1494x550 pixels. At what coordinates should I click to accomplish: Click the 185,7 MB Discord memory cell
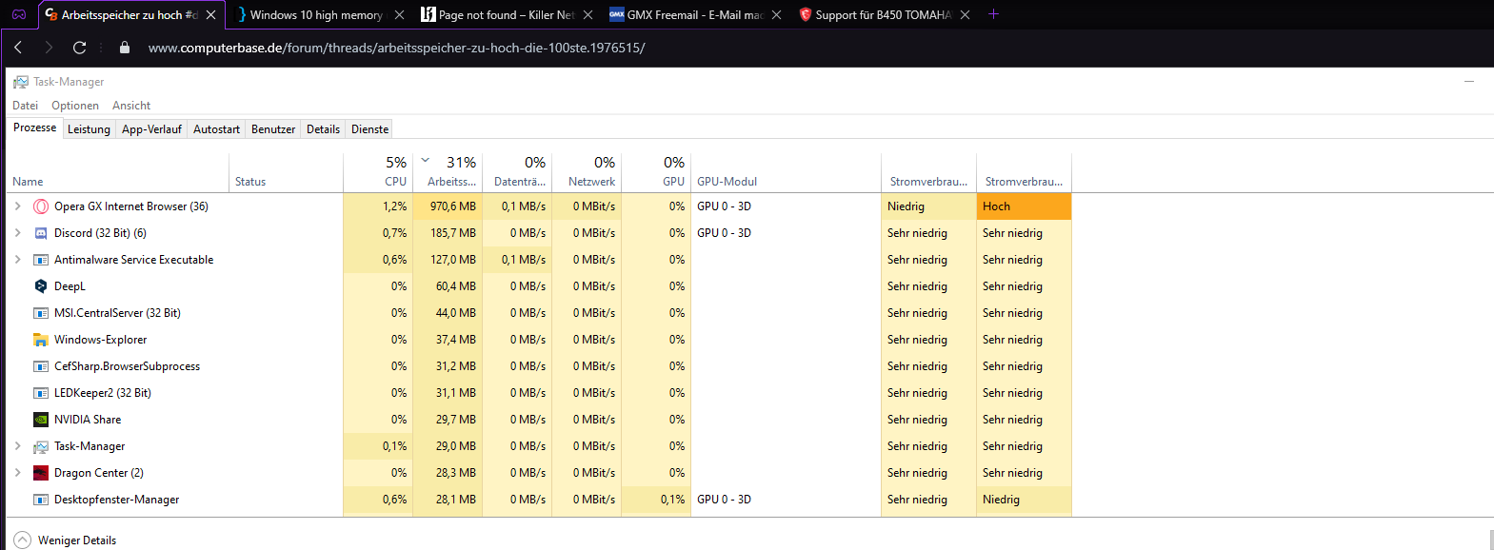coord(448,233)
